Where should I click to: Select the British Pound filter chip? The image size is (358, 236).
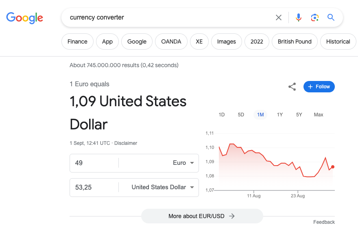295,42
